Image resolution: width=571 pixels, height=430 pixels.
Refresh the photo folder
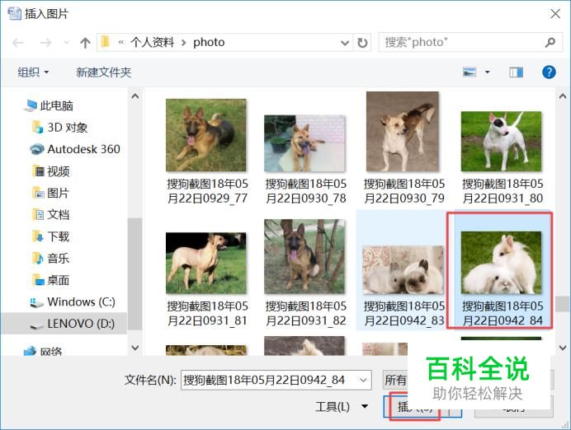coord(362,43)
